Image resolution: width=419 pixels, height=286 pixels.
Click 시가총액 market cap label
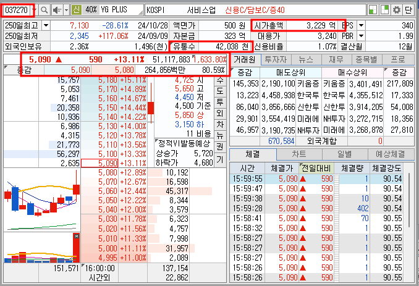268,26
